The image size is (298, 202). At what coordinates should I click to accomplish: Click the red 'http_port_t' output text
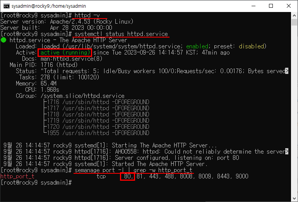[x=17, y=176]
